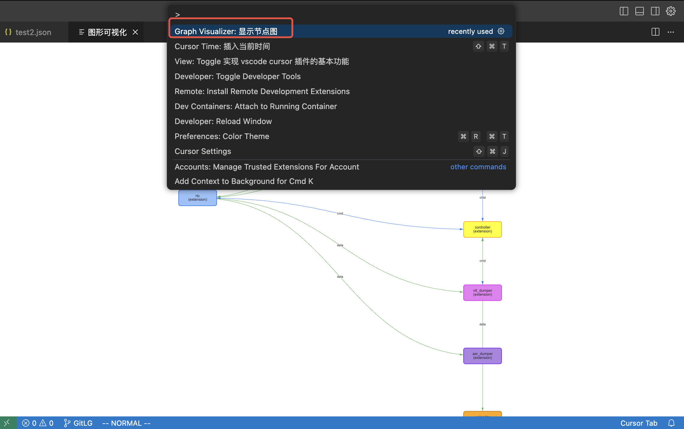Open GitLG from the status bar
This screenshot has height=429, width=684.
click(78, 423)
